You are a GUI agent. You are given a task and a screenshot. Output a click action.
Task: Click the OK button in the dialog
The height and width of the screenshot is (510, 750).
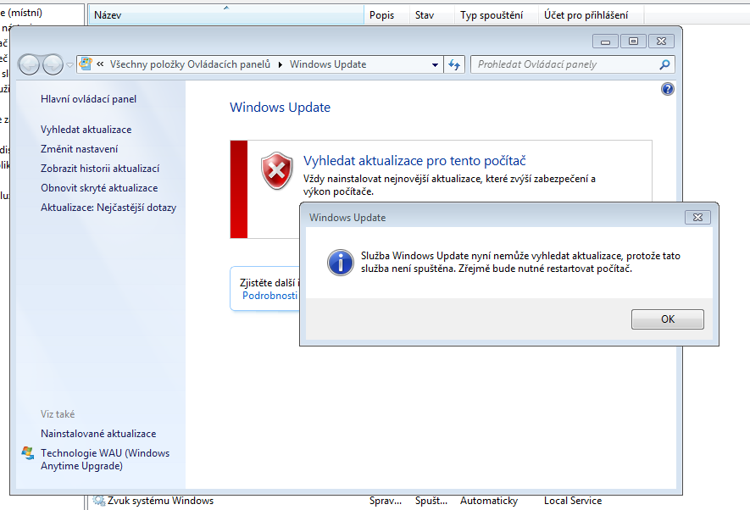(x=667, y=319)
